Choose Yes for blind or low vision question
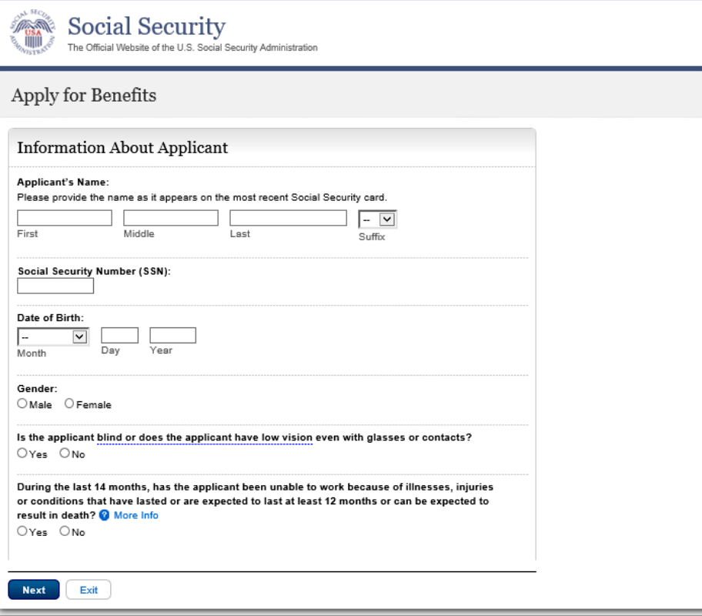 point(22,453)
